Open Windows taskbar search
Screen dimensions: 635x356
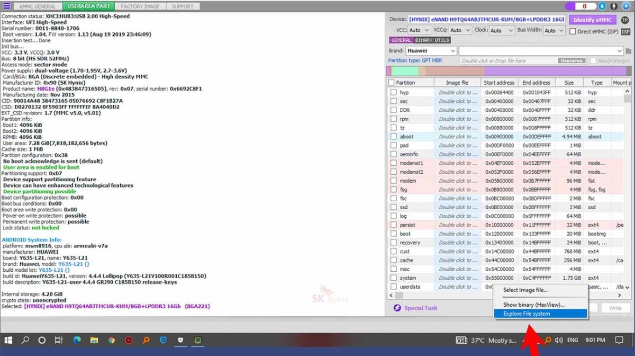pos(25,340)
